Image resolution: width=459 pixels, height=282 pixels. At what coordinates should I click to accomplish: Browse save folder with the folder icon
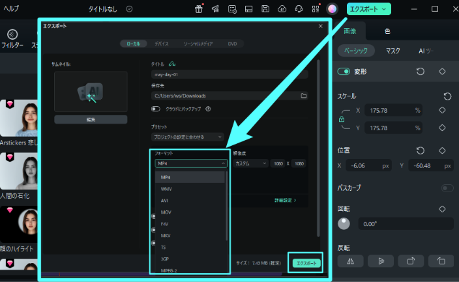pyautogui.click(x=304, y=96)
